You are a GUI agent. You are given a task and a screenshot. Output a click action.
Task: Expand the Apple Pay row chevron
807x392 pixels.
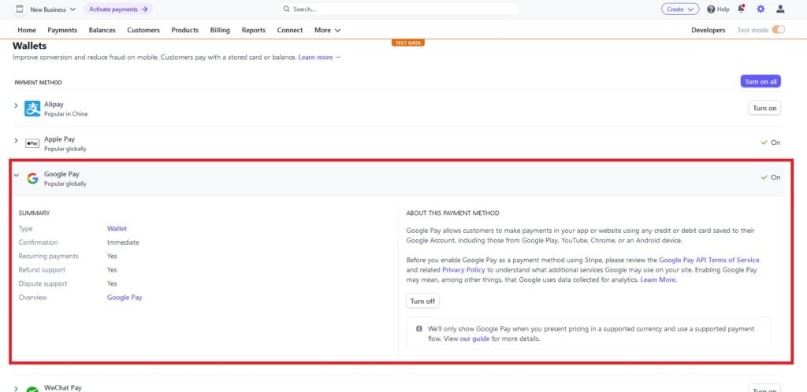point(16,140)
